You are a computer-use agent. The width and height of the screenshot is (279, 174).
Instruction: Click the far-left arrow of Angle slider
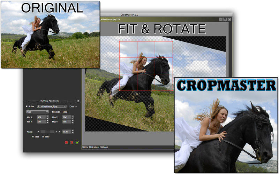click(x=39, y=132)
